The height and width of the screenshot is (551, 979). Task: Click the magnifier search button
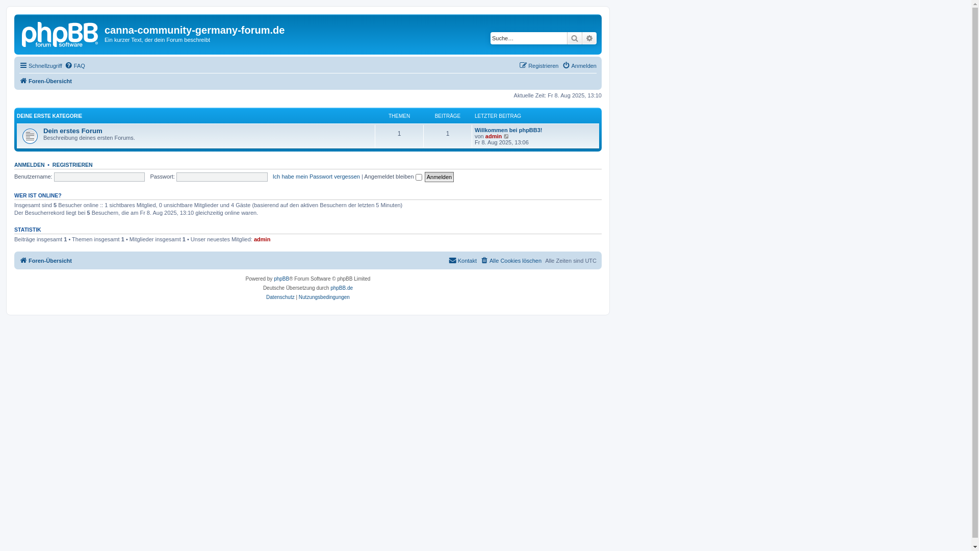pyautogui.click(x=575, y=38)
